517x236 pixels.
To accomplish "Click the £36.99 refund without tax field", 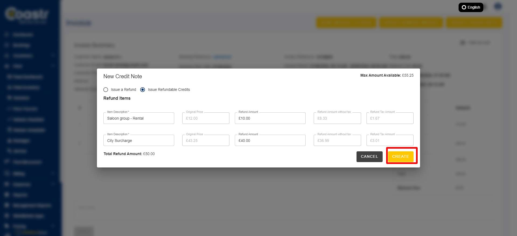I will coord(337,141).
